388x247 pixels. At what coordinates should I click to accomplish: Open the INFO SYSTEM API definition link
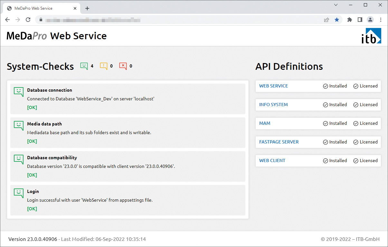tap(273, 105)
